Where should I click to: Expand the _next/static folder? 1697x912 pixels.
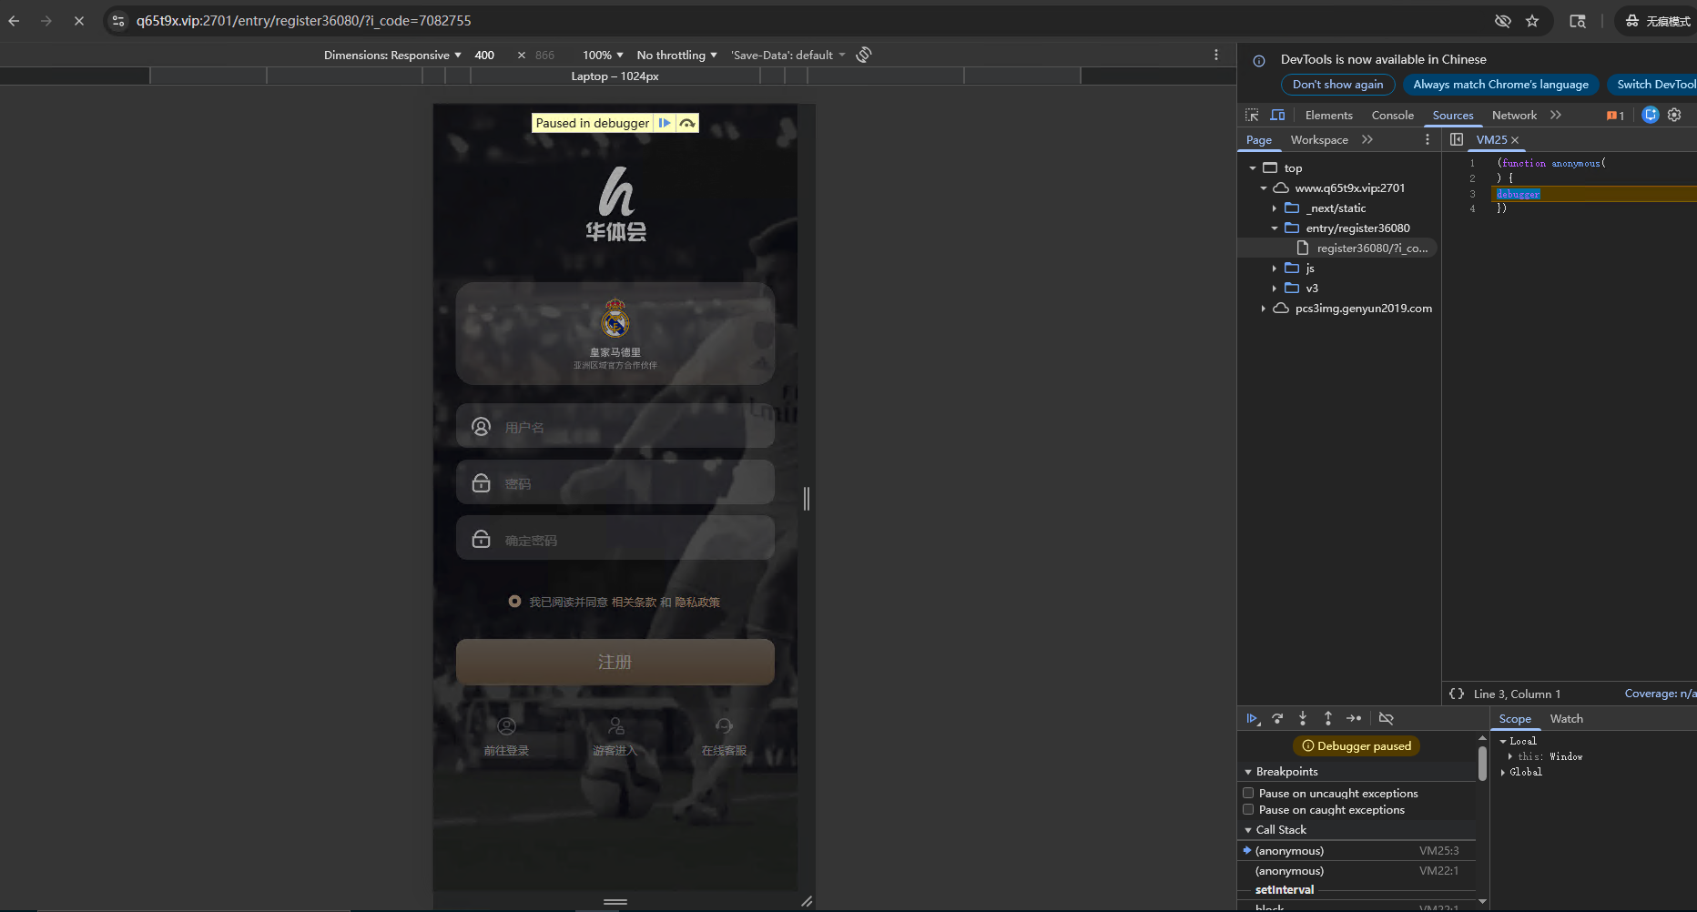pyautogui.click(x=1275, y=208)
